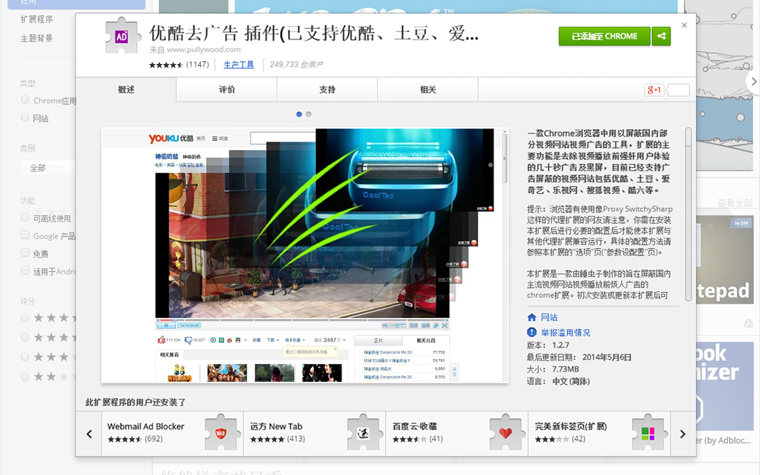Select the second screenshot pagination dot

click(308, 114)
